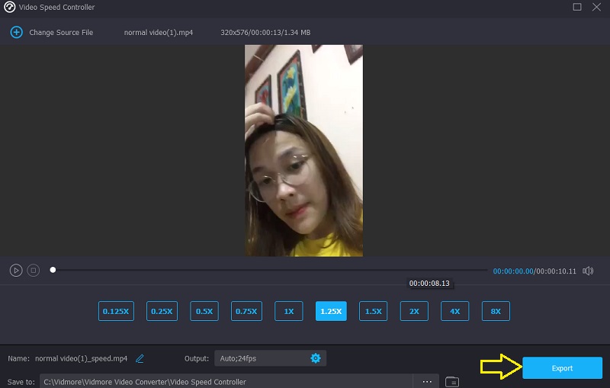Click the video preview frame
The height and width of the screenshot is (388, 610).
303,150
